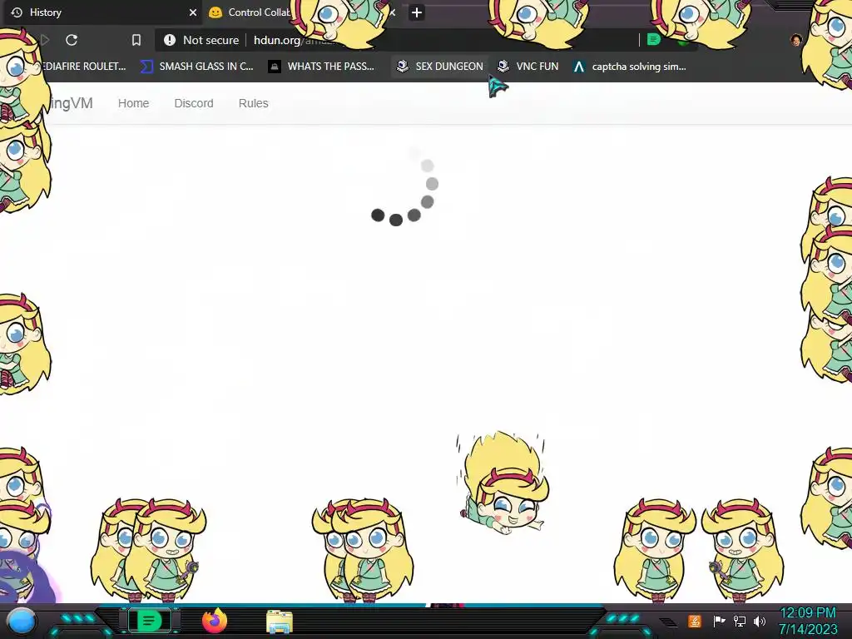Switch to the History tab

tap(101, 12)
